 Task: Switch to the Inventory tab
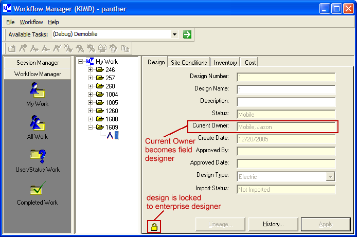pyautogui.click(x=225, y=62)
